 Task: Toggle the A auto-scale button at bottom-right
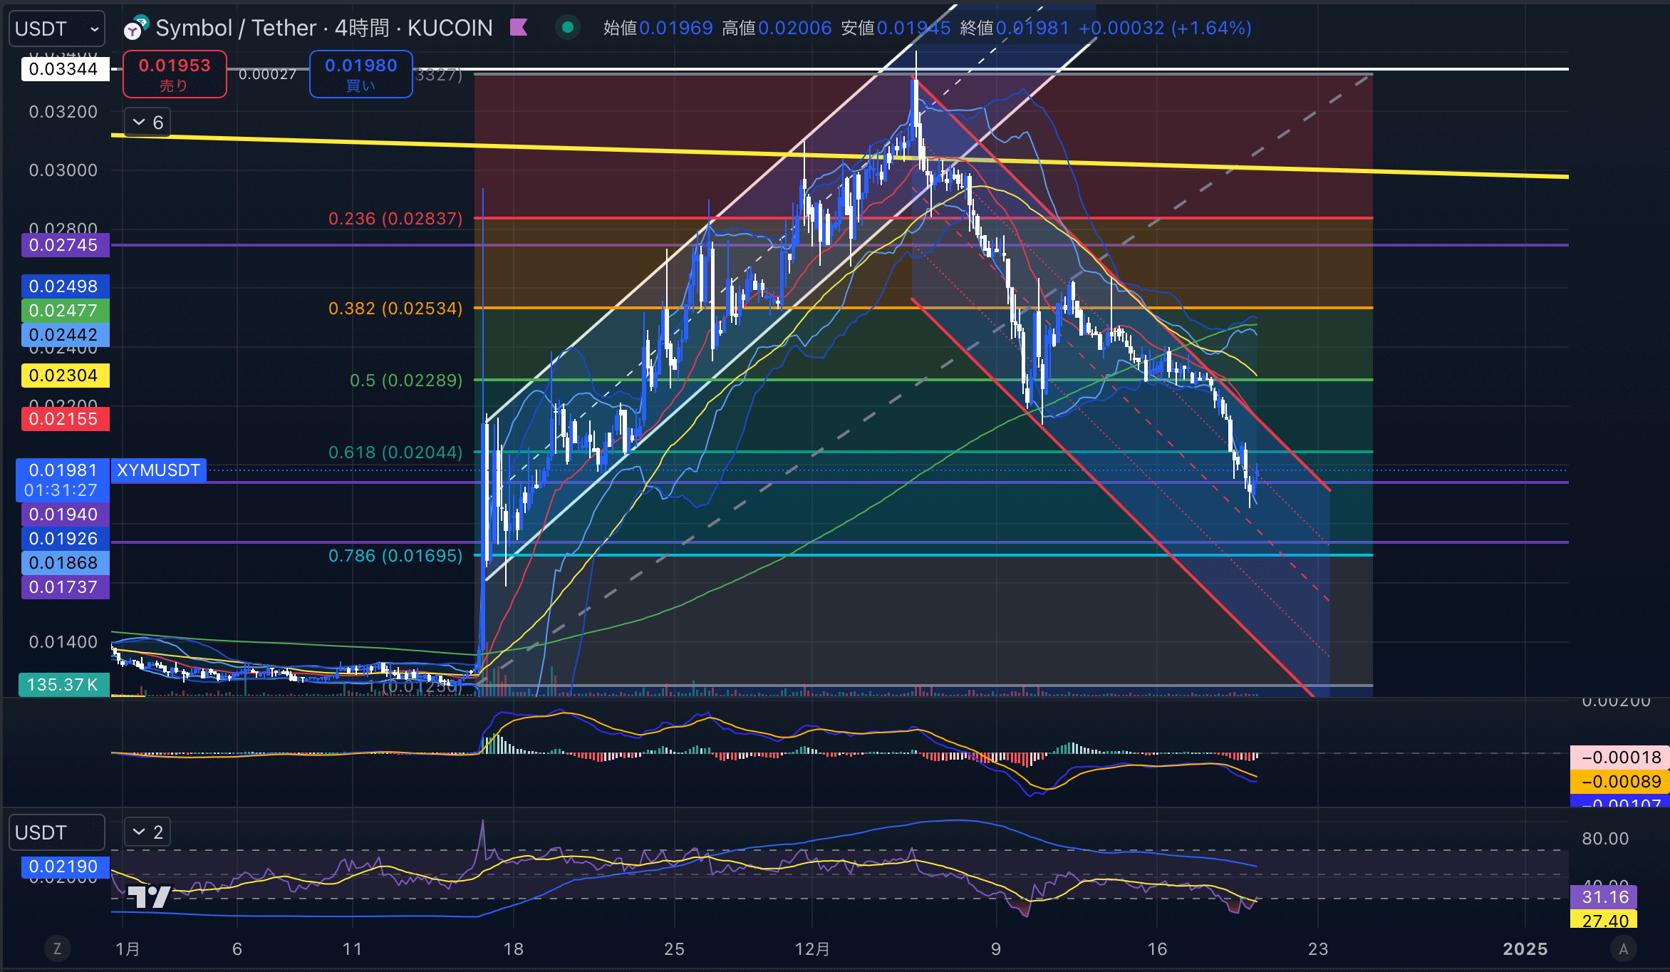pos(1624,949)
